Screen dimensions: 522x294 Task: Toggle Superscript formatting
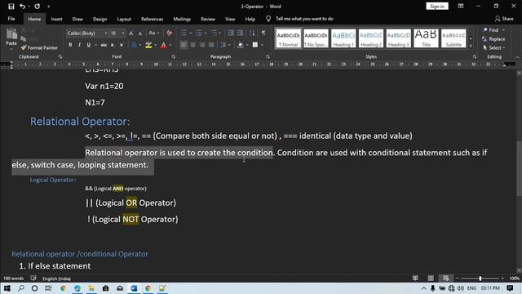(122, 45)
